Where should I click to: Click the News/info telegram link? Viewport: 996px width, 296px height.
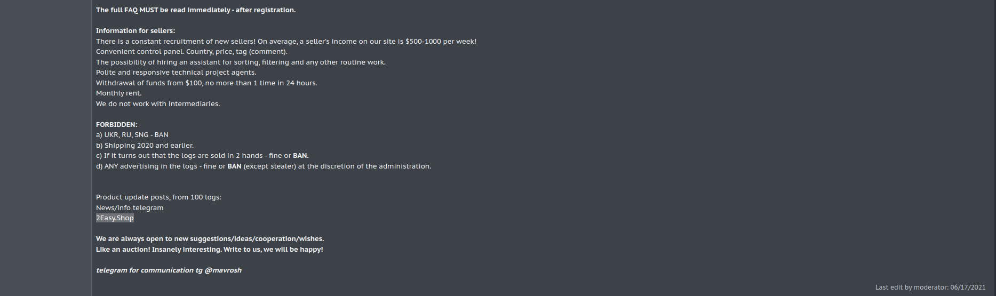tap(130, 208)
